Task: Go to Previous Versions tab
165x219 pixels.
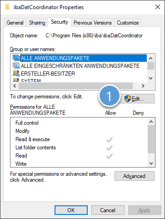Action: pyautogui.click(x=93, y=23)
